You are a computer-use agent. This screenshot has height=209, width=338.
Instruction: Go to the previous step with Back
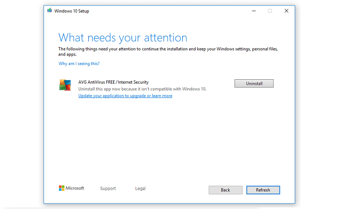[x=225, y=190]
